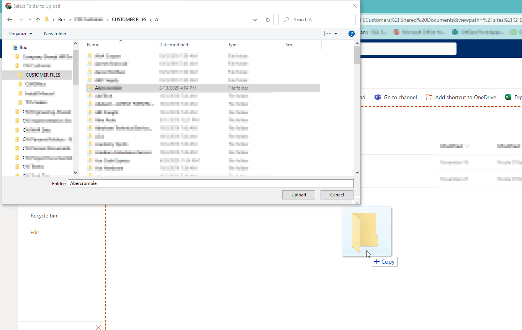Open the view options dropdown arrow
Screen dimensions: 522x330
tap(335, 33)
